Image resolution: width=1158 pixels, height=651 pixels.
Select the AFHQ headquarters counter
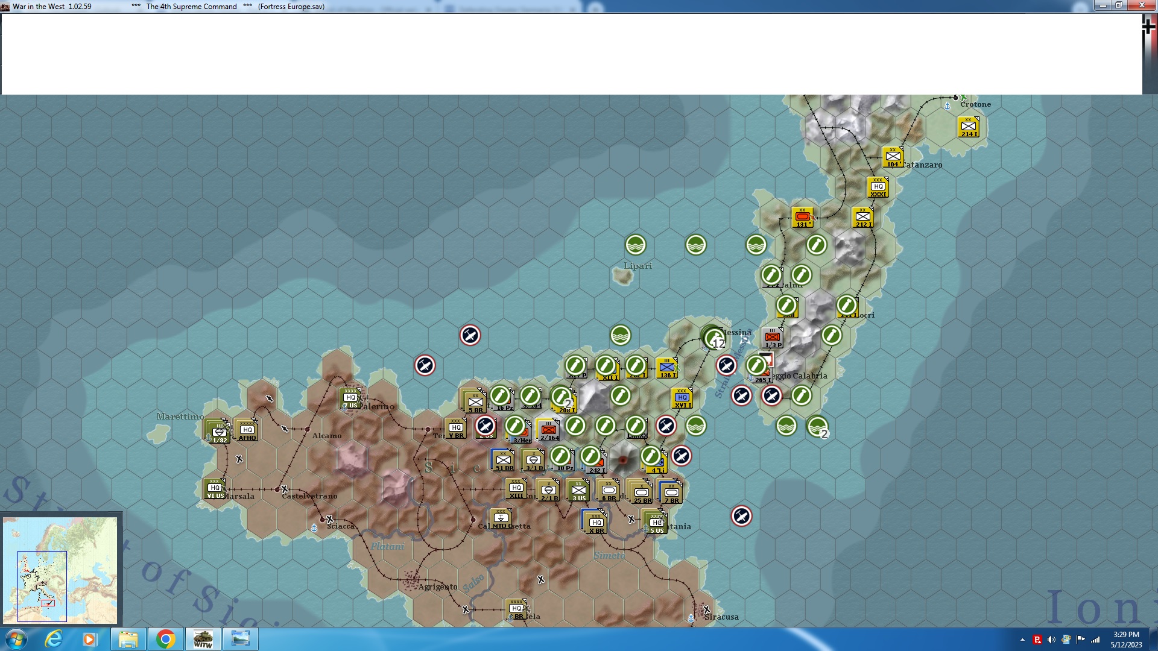(x=247, y=431)
